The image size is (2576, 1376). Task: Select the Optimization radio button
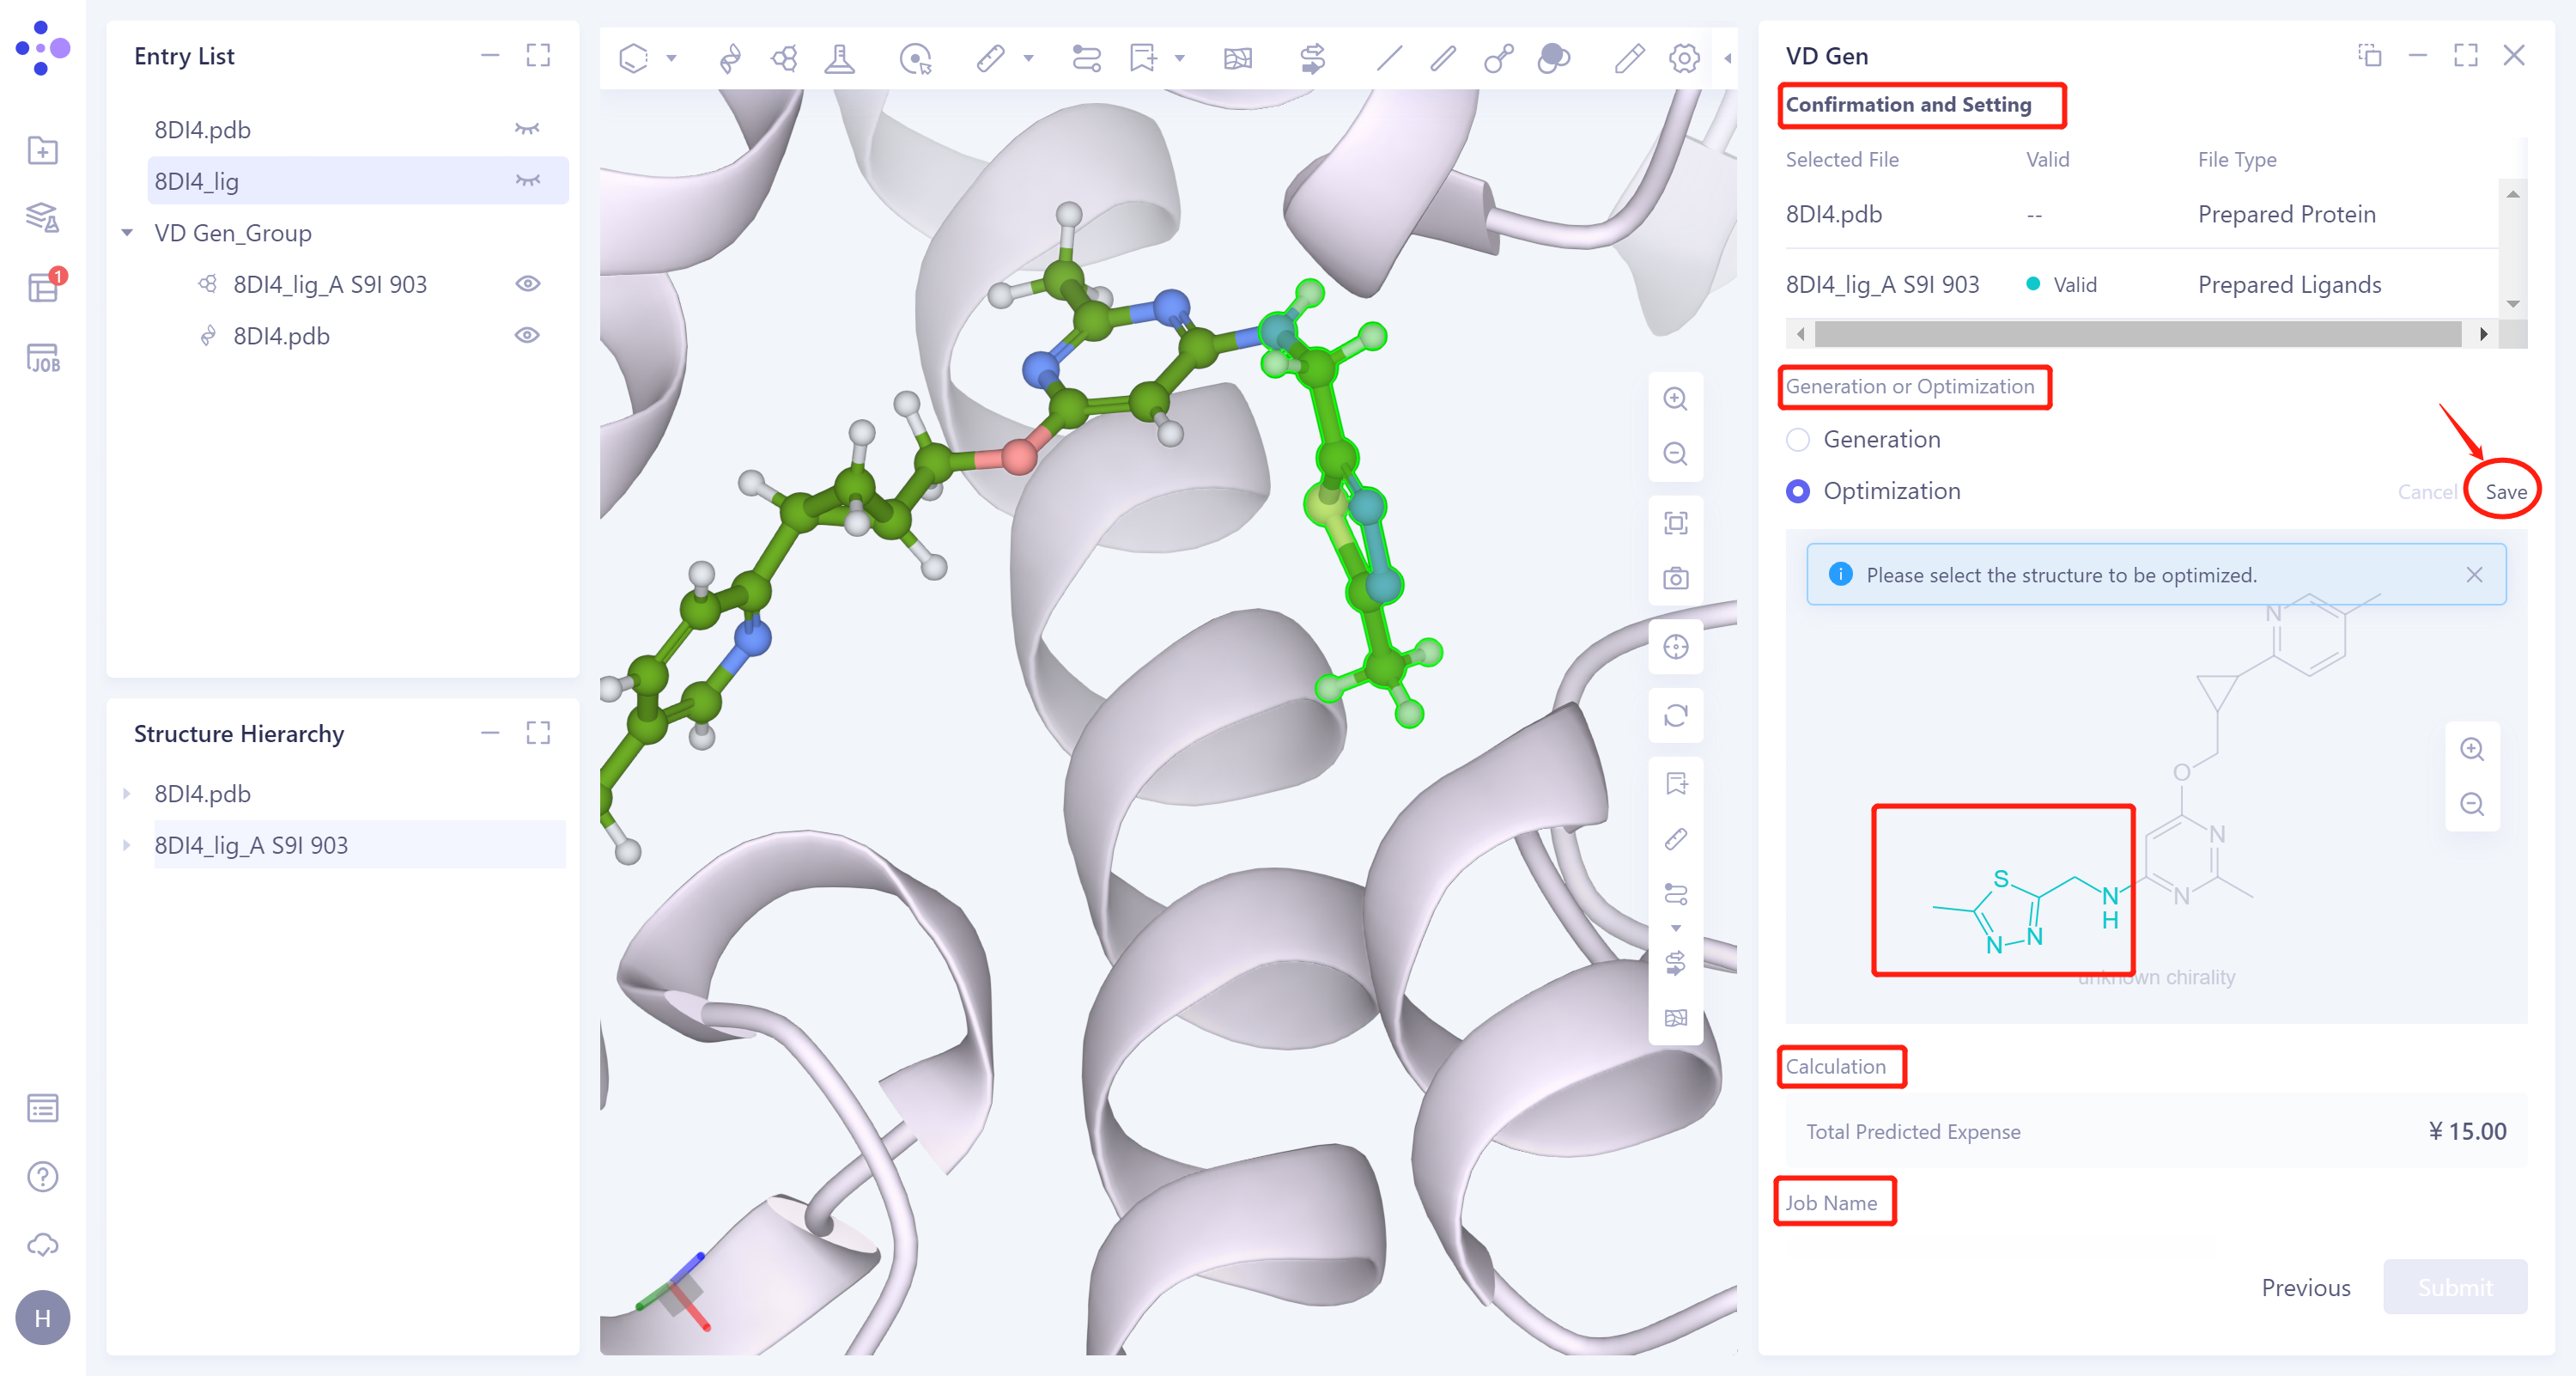pos(1798,491)
